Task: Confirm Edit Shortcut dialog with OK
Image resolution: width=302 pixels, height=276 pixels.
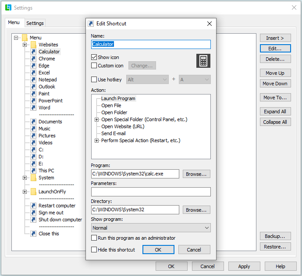Action: pos(158,250)
